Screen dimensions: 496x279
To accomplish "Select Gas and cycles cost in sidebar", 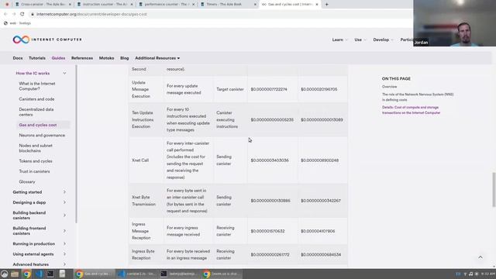I will pos(38,125).
